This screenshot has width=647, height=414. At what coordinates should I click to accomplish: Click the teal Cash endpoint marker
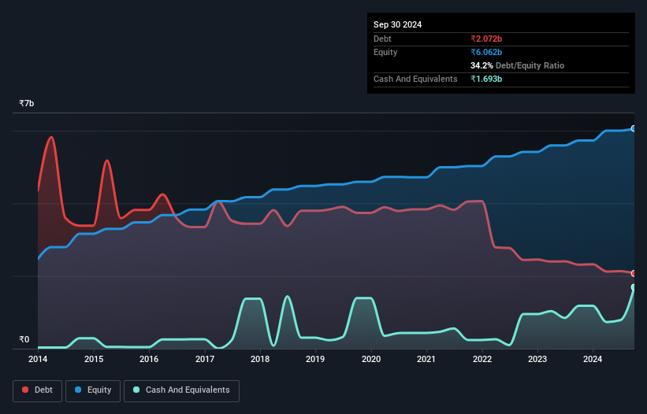point(634,287)
